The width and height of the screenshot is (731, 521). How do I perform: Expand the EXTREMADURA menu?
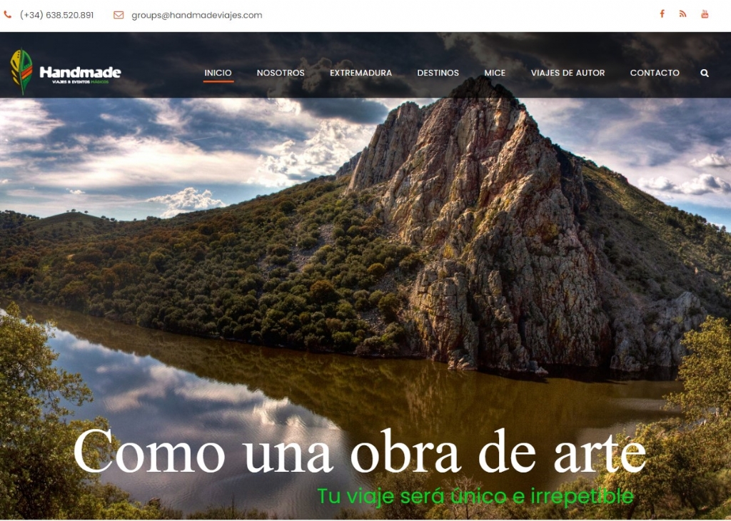coord(361,73)
